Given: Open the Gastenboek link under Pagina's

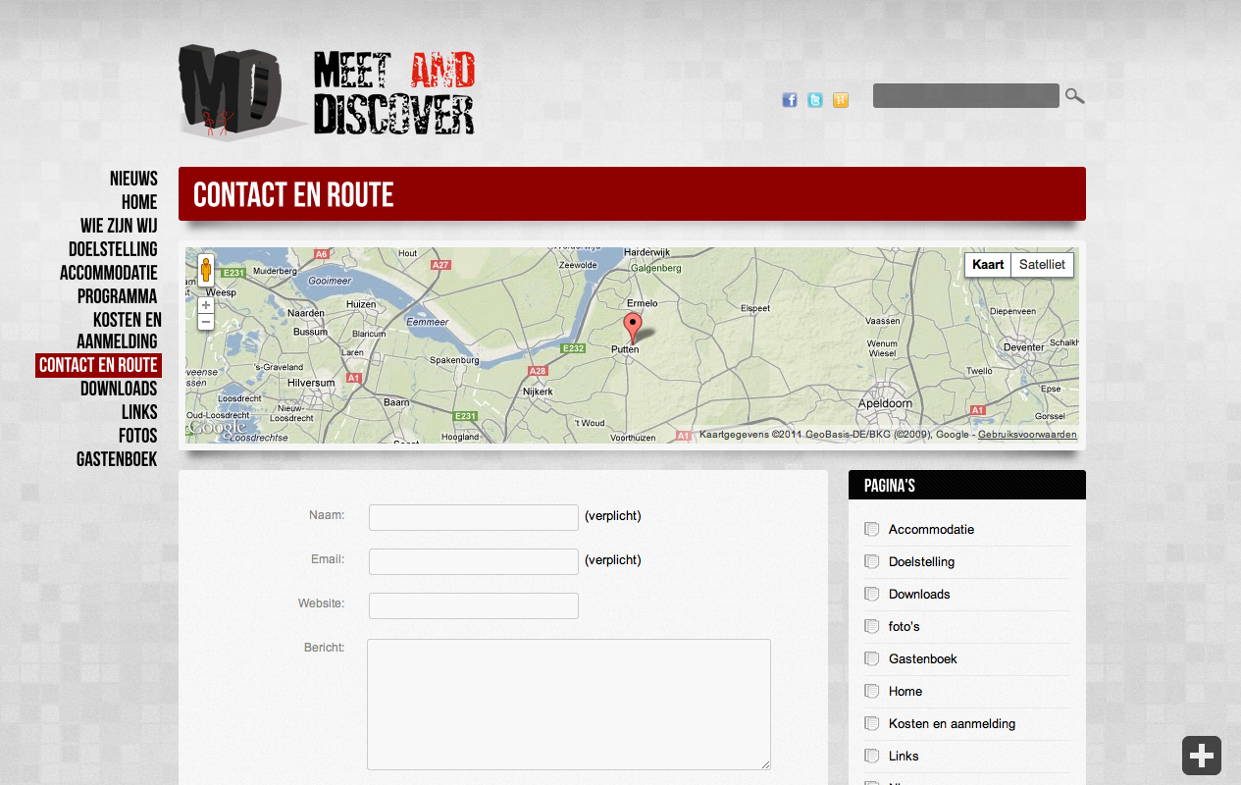Looking at the screenshot, I should [x=923, y=659].
